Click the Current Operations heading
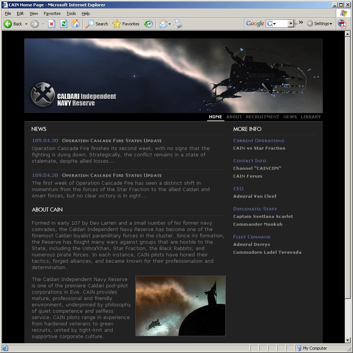This screenshot has width=353, height=353. [x=259, y=141]
